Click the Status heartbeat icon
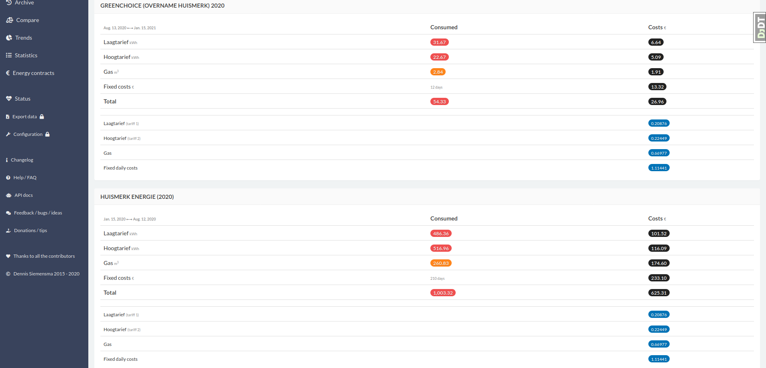The width and height of the screenshot is (766, 368). 9,99
